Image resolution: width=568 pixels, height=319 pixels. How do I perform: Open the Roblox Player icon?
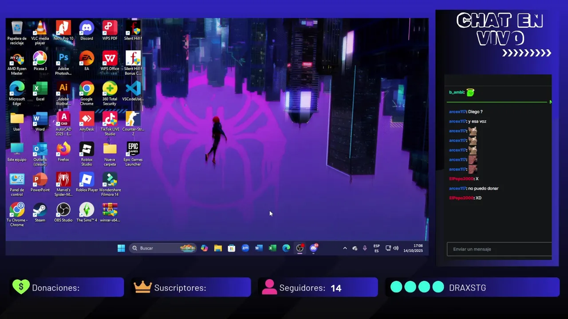click(87, 182)
